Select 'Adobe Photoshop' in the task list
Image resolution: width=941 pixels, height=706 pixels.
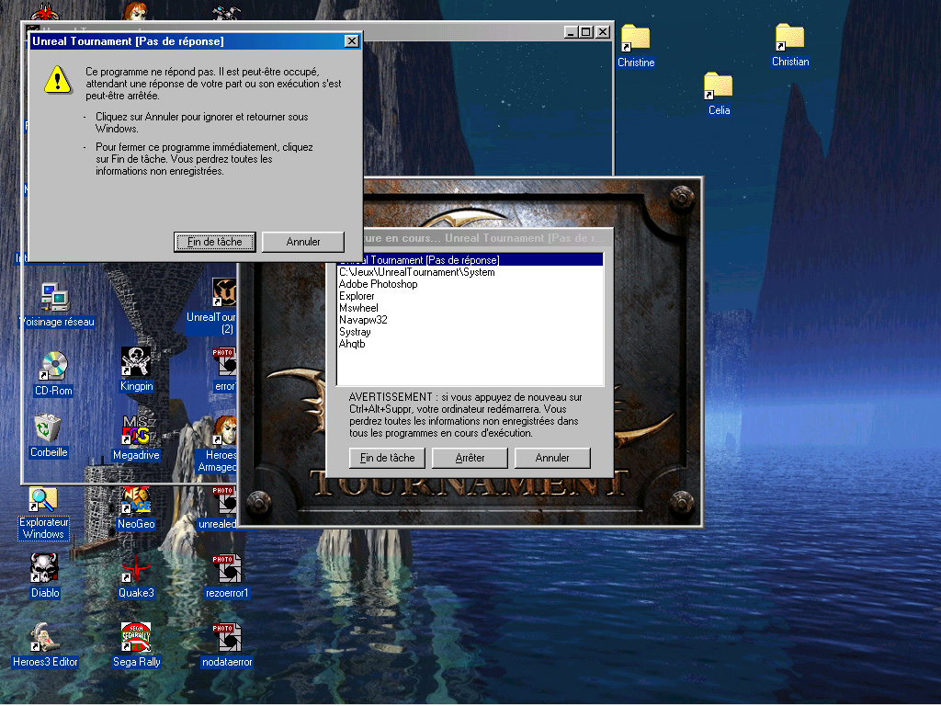470,284
